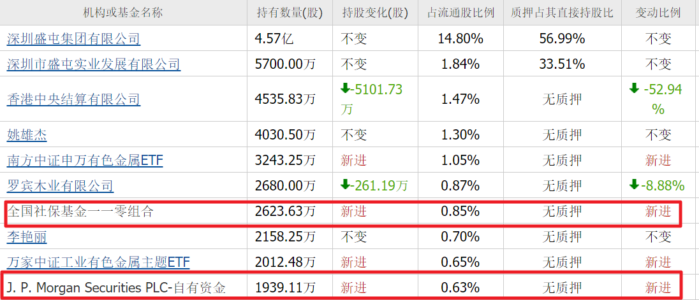Select the 5700.00万 holding value
The height and width of the screenshot is (300, 699).
[285, 64]
